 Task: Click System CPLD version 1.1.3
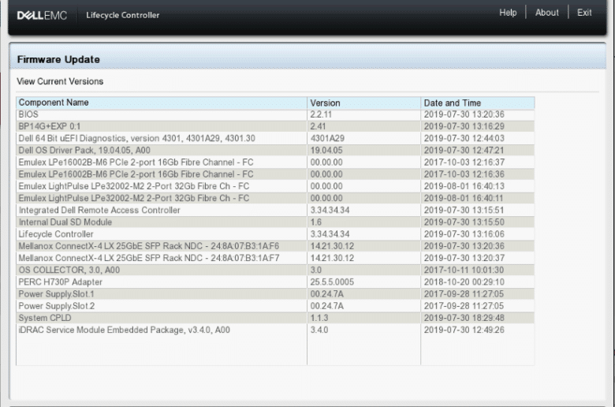click(364, 318)
